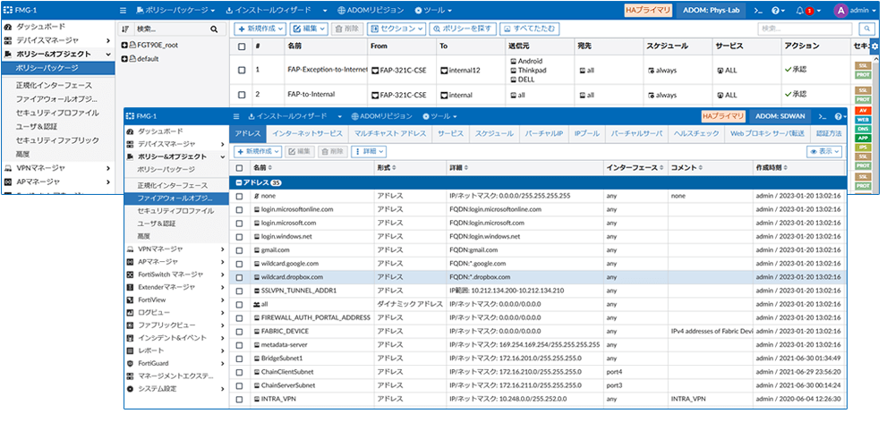Check the INTRA_VPN address row
Viewport: 895px width, 422px height.
[x=240, y=399]
